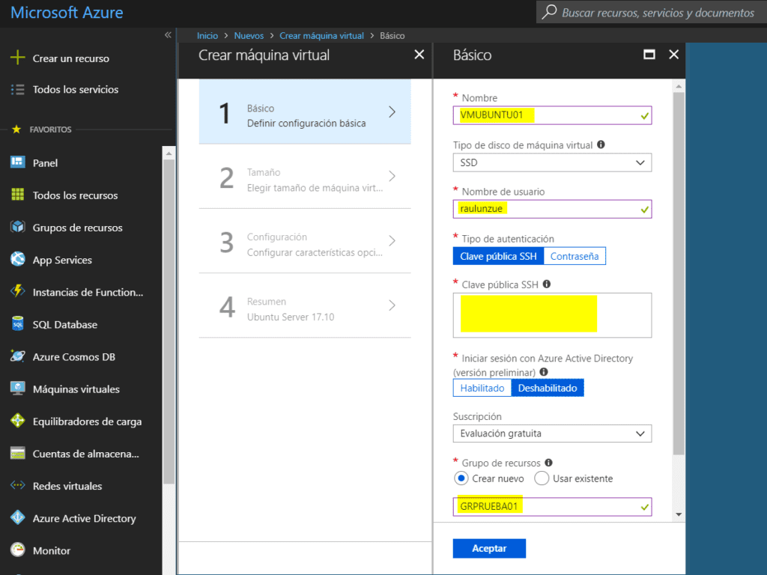Go to Inicio via the breadcrumb

click(207, 35)
